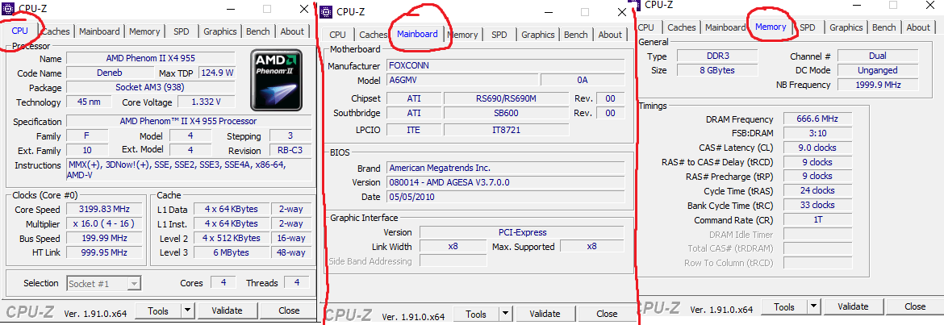The width and height of the screenshot is (944, 325).
Task: Click the processor Name field AMD Phenom II X4 955
Action: (x=151, y=59)
